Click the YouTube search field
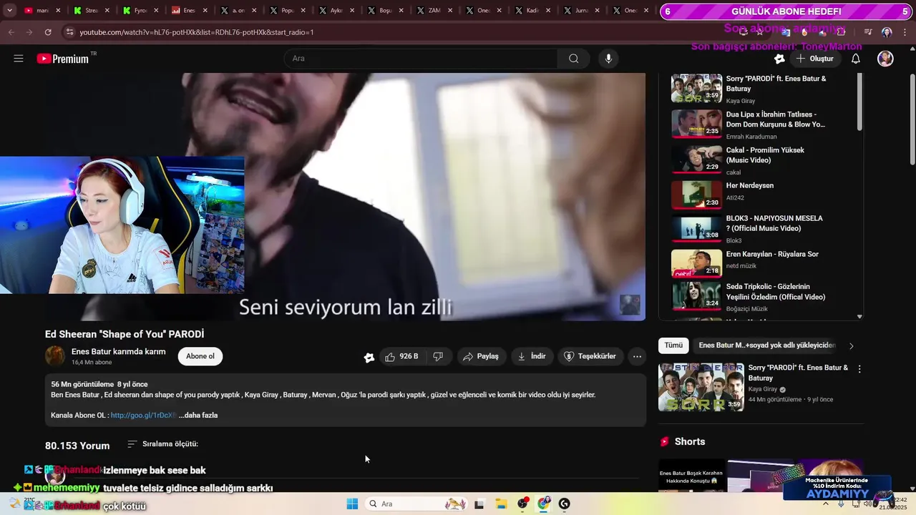 pyautogui.click(x=421, y=59)
